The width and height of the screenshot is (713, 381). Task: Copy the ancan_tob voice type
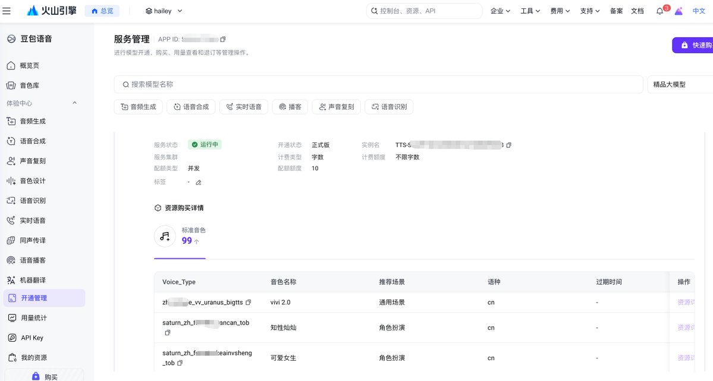(167, 332)
